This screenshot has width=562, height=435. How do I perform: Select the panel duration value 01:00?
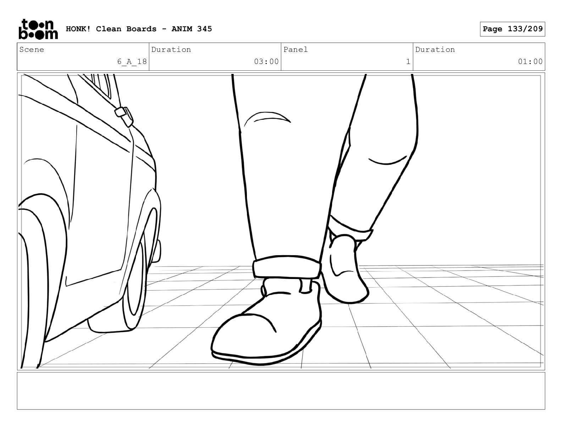pos(530,61)
